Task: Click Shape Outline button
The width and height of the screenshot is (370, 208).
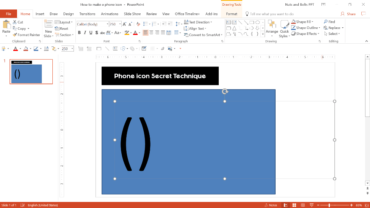Action: [306, 28]
